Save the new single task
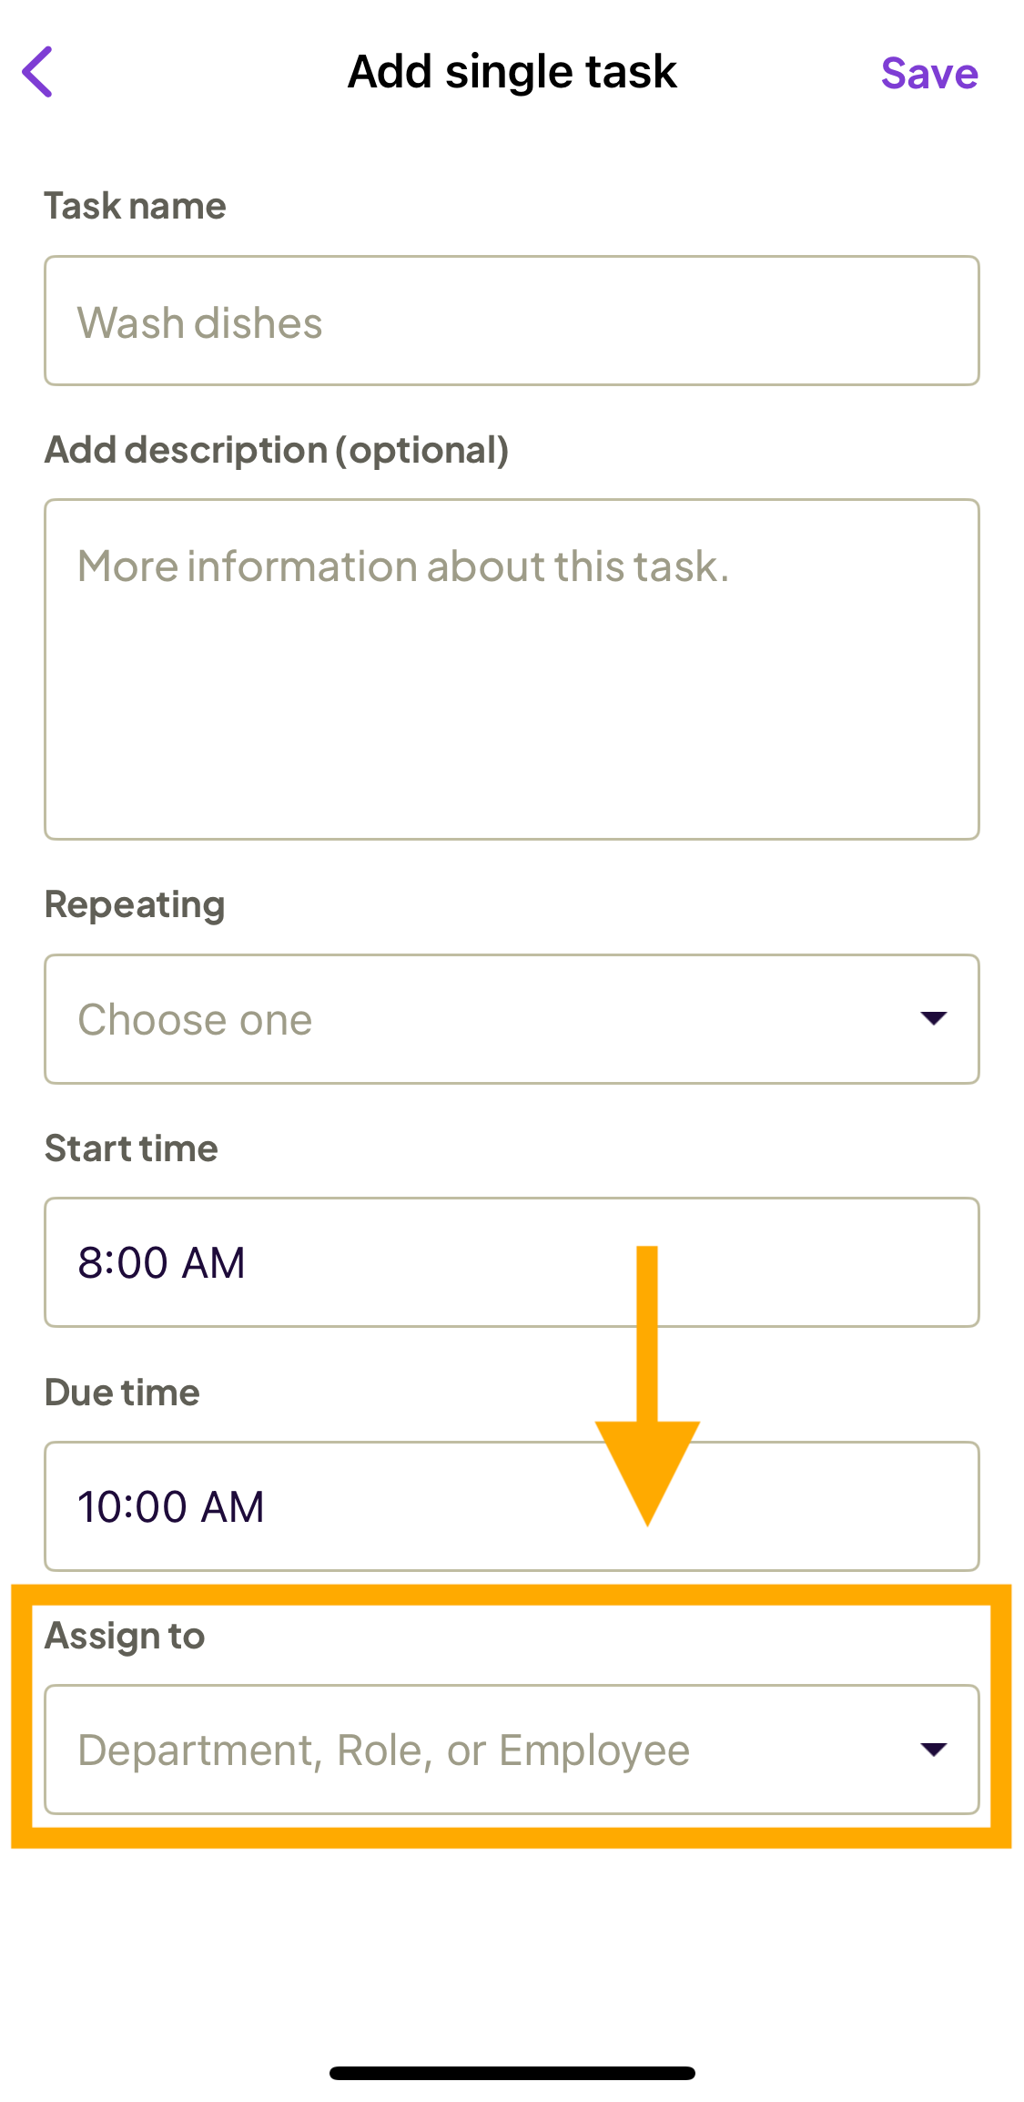The image size is (1024, 2102). pos(929,73)
